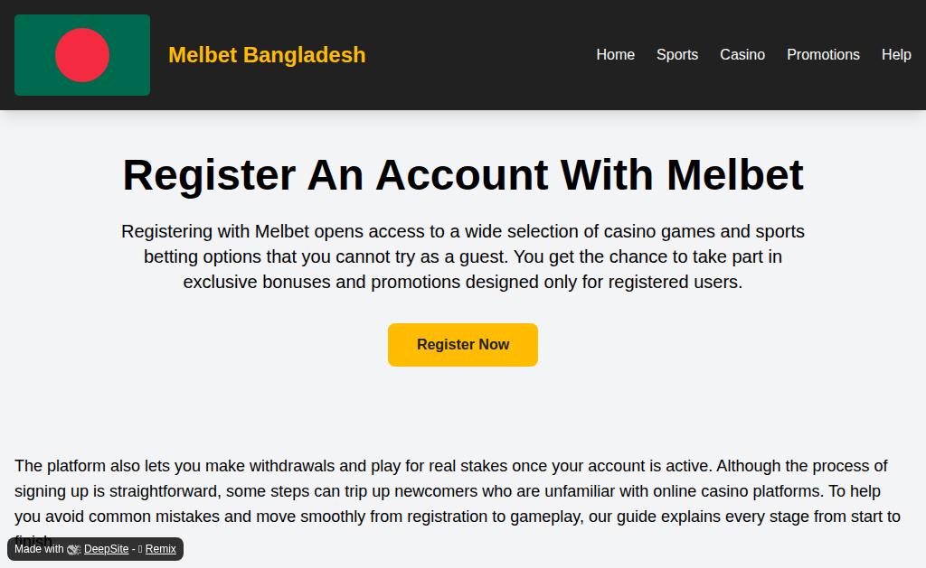This screenshot has height=568, width=926.
Task: Open the Sports section
Action: point(677,54)
